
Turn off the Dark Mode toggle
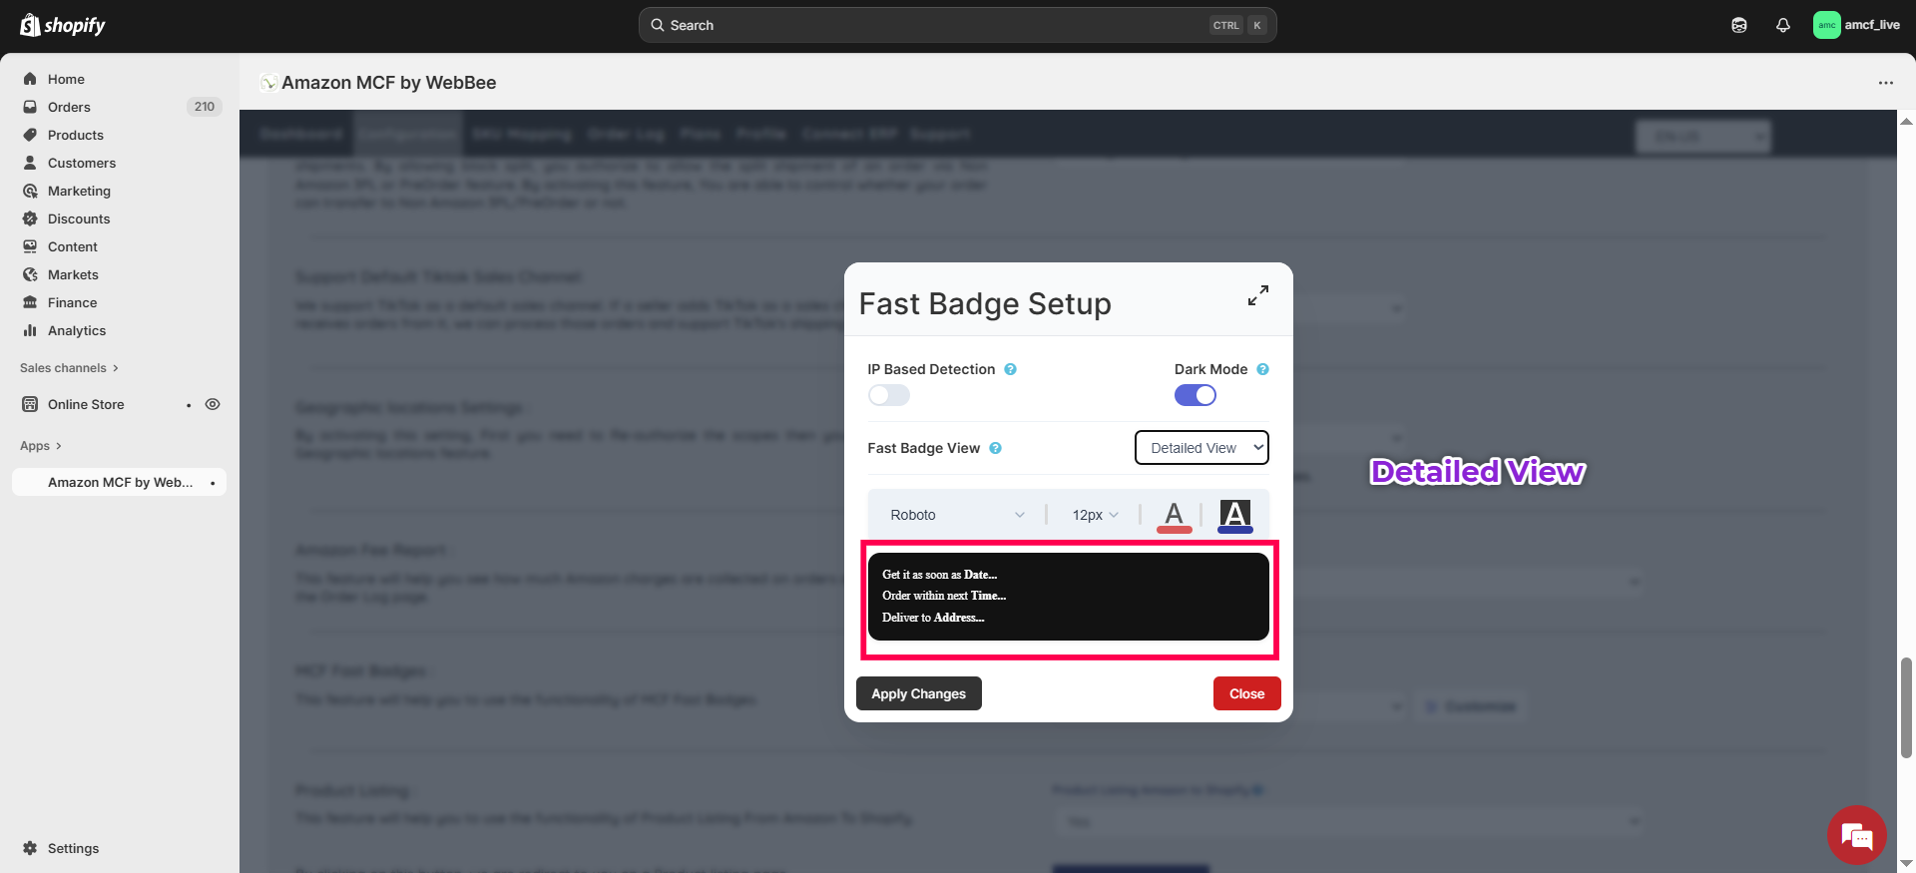click(1195, 396)
